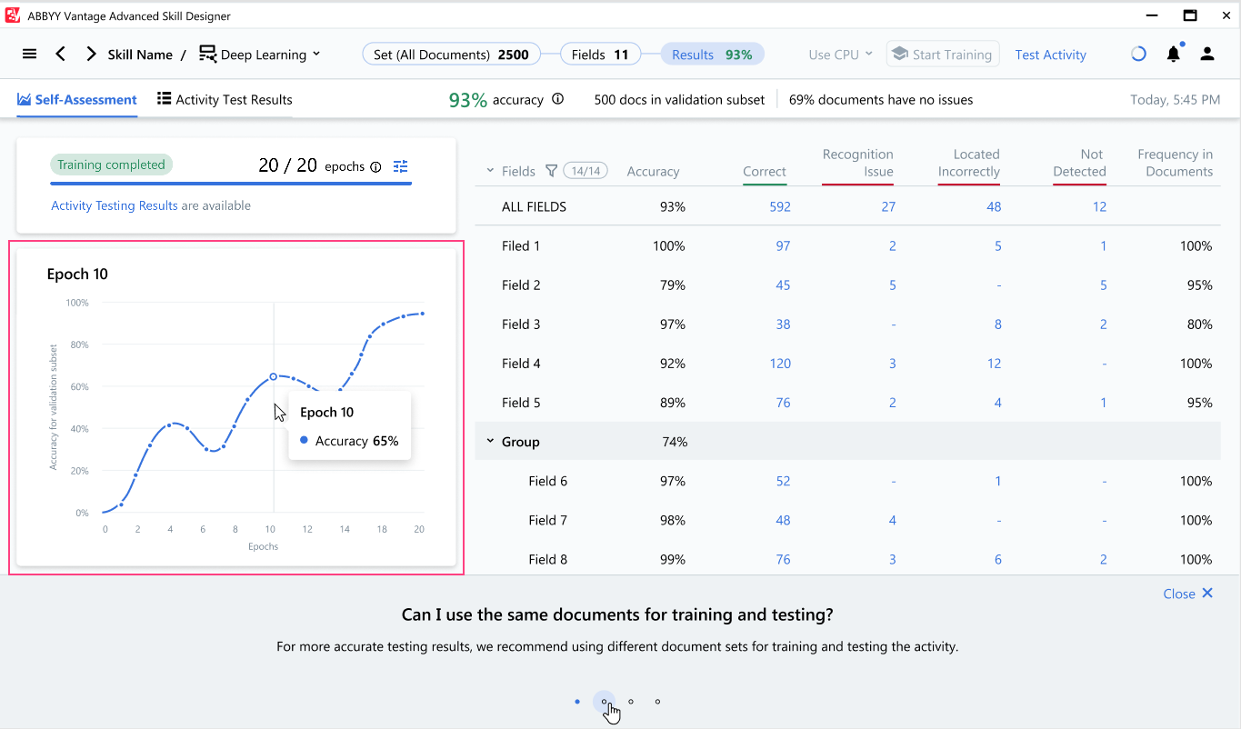Open the user profile icon
Image resolution: width=1241 pixels, height=729 pixels.
[x=1207, y=54]
